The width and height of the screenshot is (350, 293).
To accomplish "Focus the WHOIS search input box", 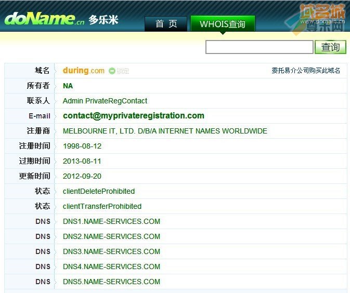I will 260,47.
